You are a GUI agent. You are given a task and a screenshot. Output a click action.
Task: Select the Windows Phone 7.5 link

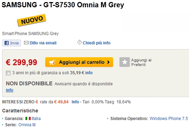169,119
